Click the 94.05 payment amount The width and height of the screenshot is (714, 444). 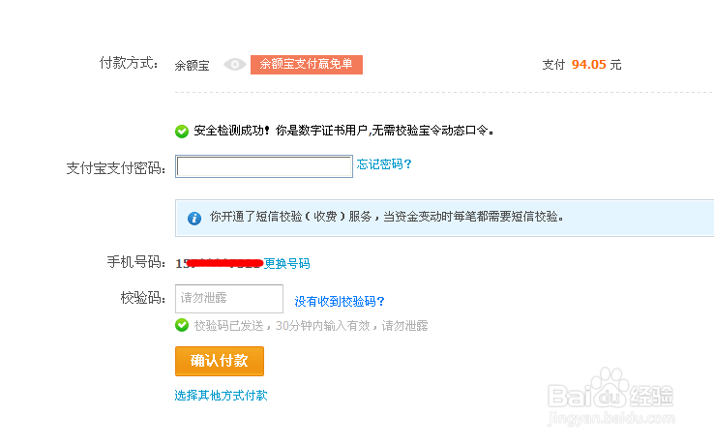pos(589,65)
